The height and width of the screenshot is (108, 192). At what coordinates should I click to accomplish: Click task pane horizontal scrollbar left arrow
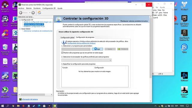click(19, 94)
